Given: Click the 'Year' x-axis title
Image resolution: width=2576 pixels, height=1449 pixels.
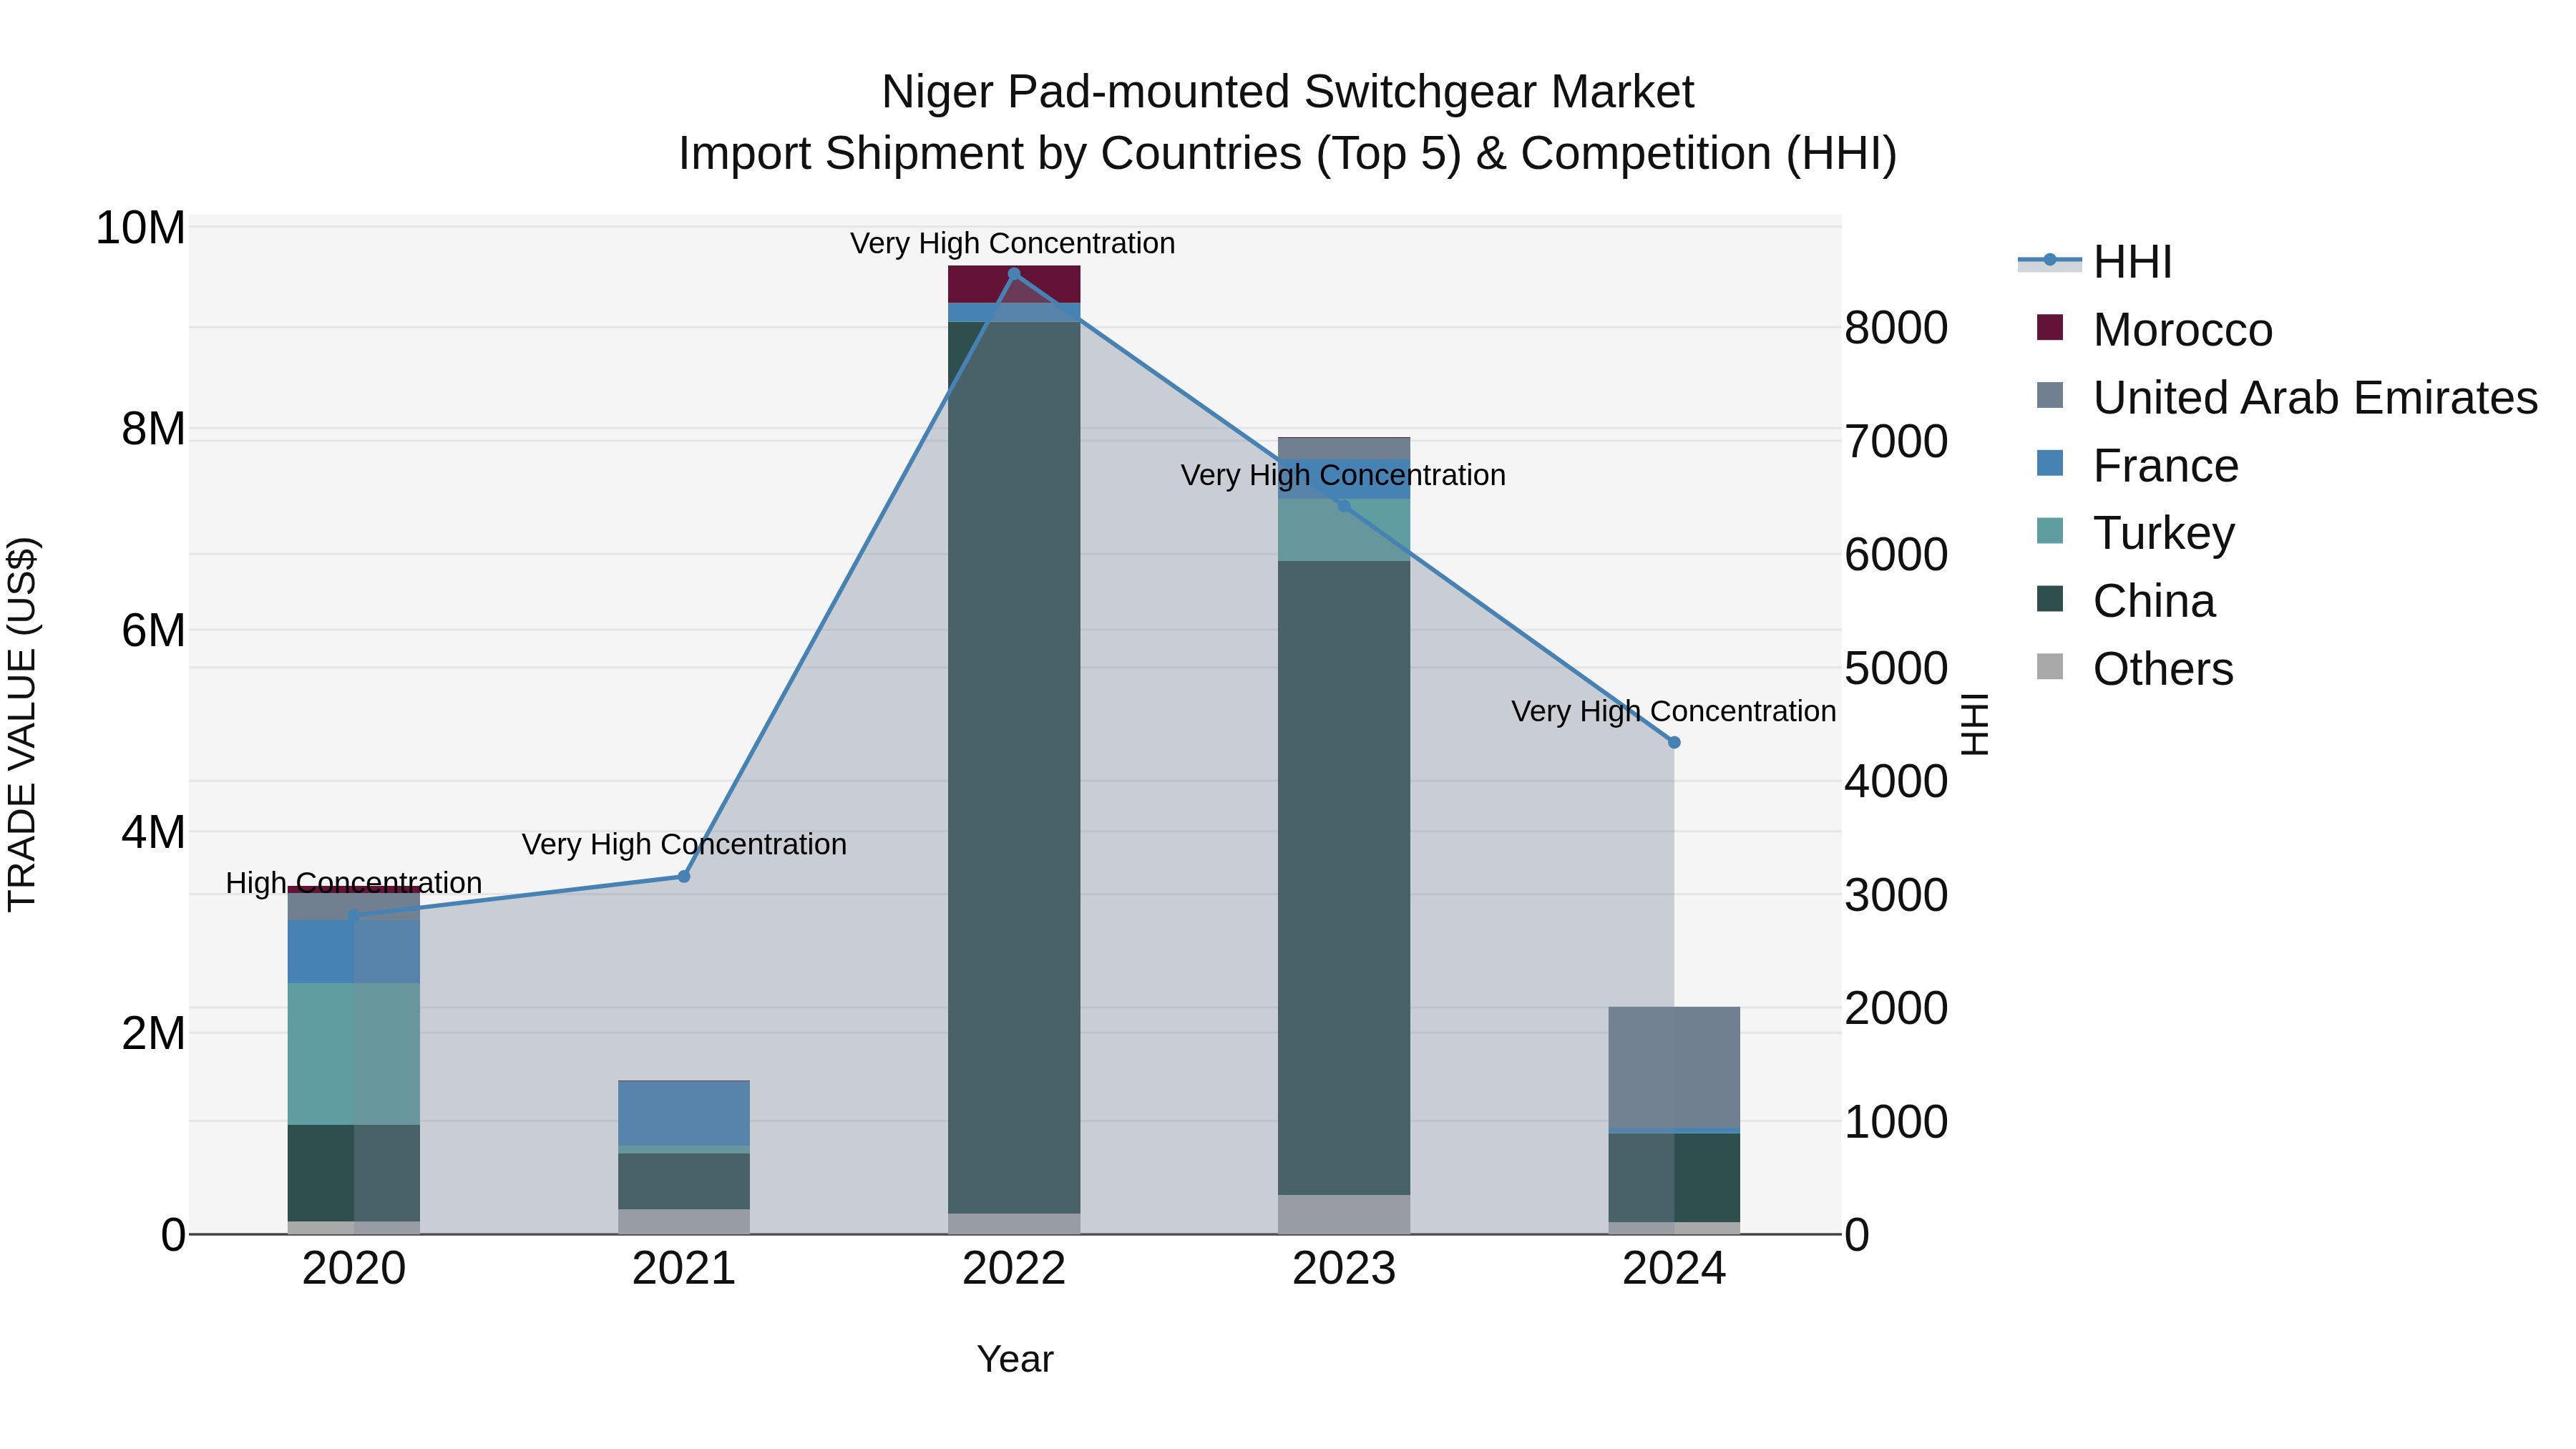Looking at the screenshot, I should click(x=1014, y=1359).
